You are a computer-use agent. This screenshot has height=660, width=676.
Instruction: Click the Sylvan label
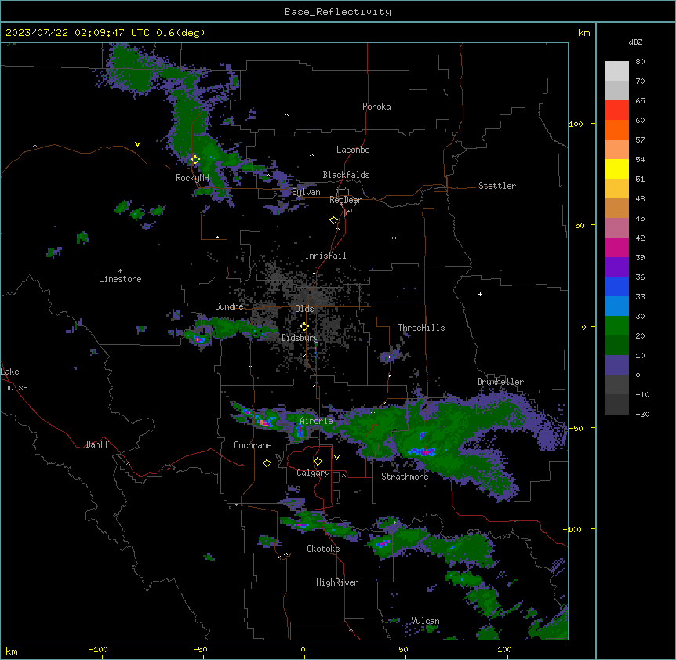pyautogui.click(x=306, y=192)
